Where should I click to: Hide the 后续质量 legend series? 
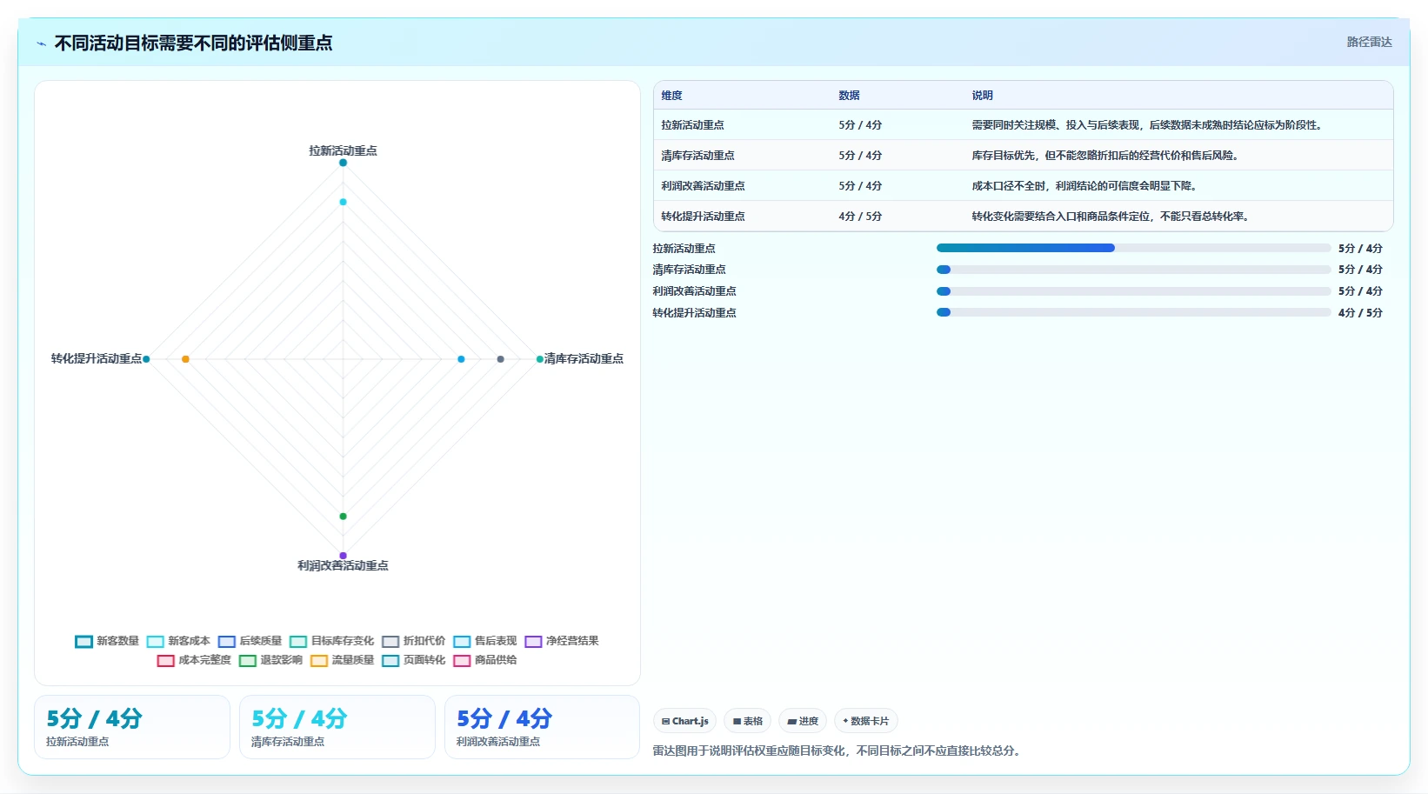click(x=250, y=641)
